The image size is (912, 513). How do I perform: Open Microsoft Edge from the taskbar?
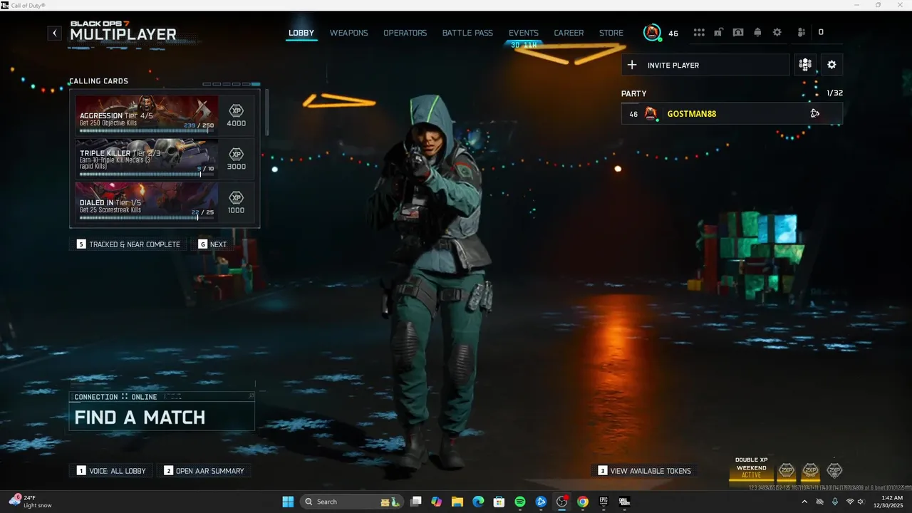click(478, 502)
